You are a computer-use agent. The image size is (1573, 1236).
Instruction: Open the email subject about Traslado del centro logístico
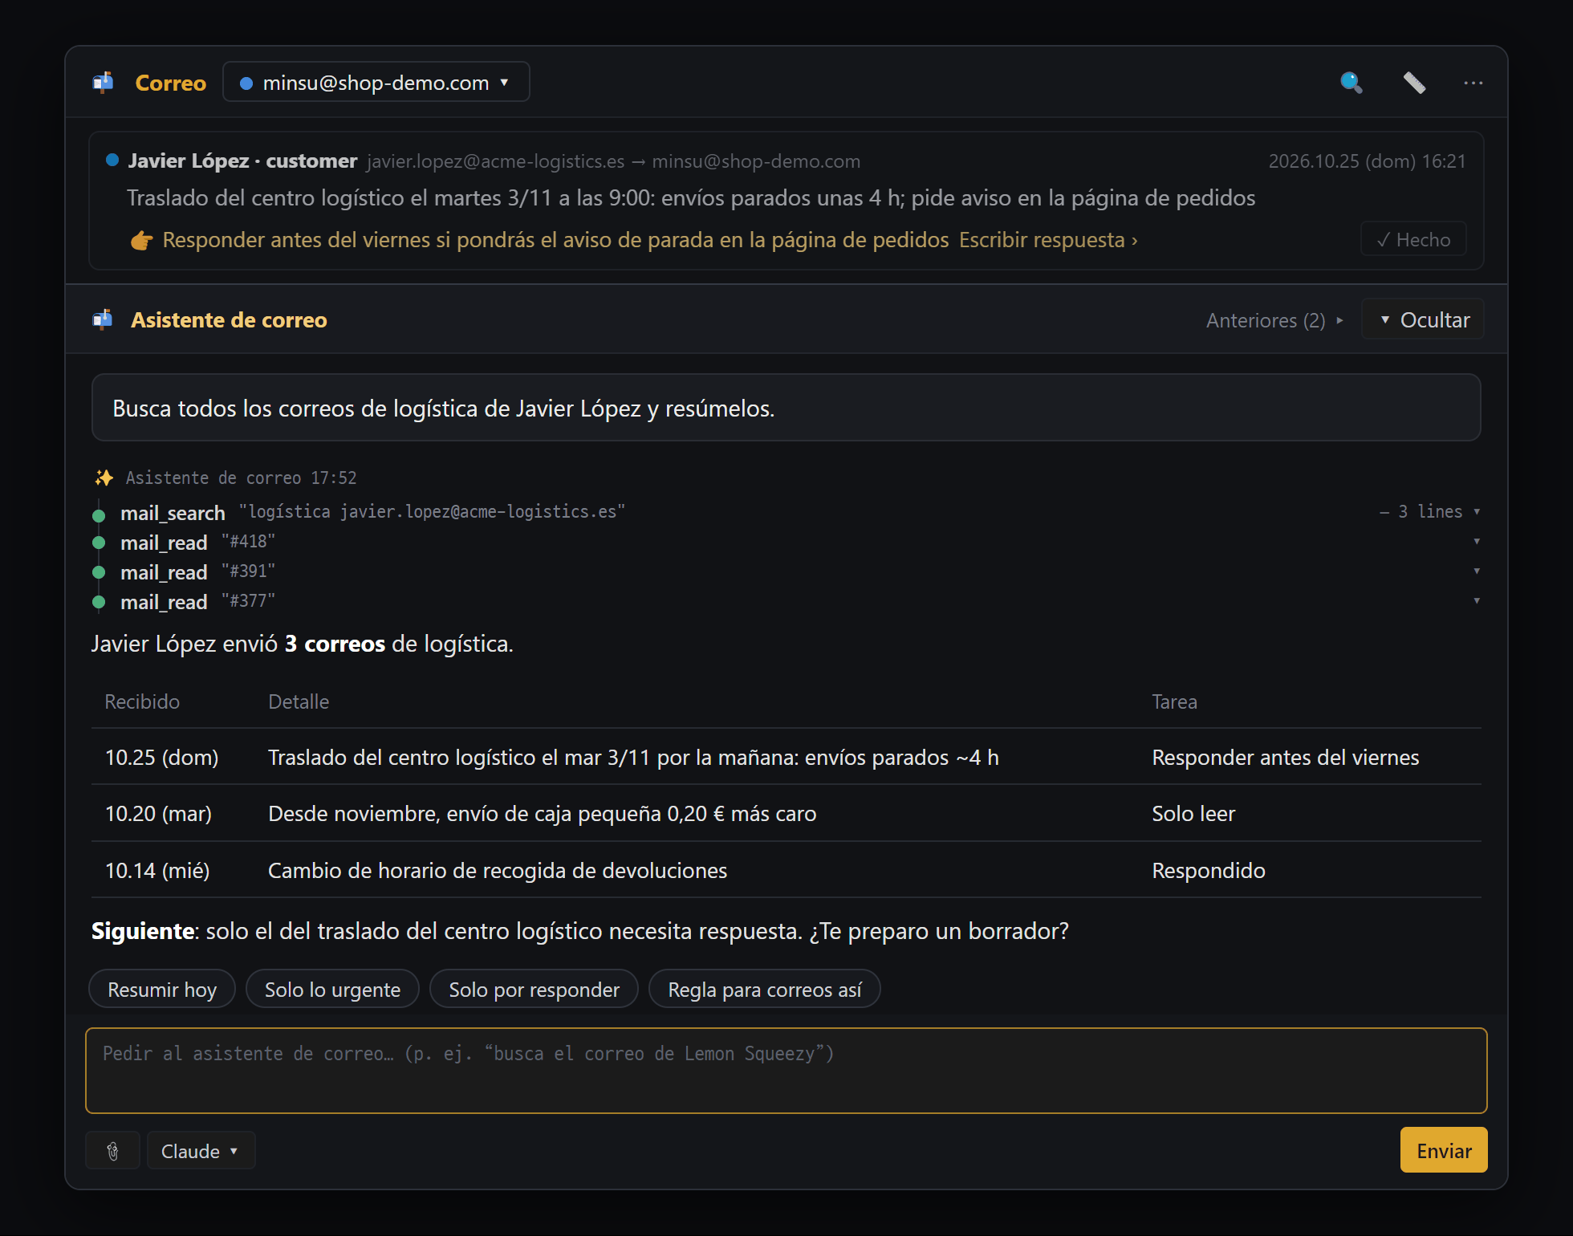(691, 198)
